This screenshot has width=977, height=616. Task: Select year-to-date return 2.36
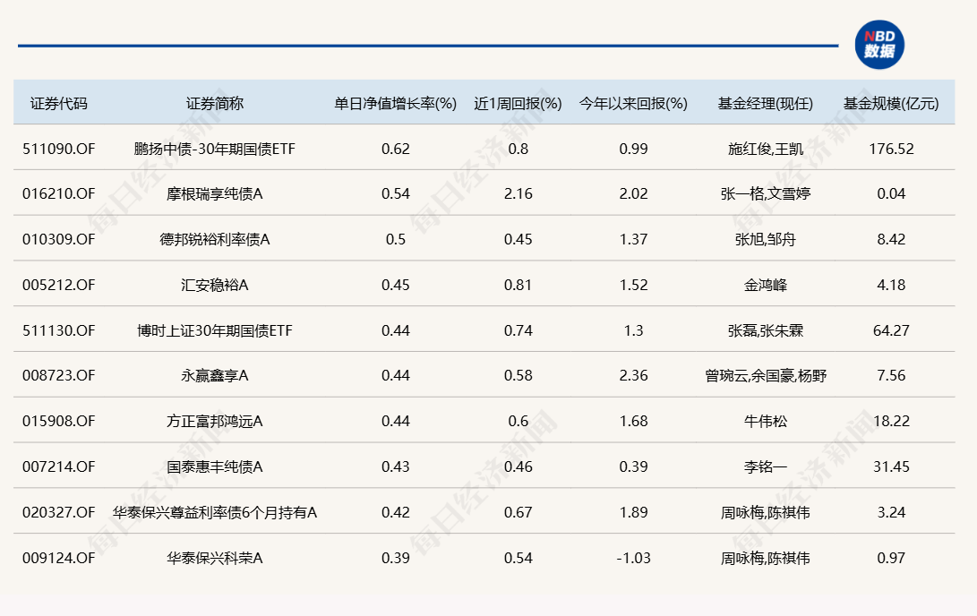633,375
